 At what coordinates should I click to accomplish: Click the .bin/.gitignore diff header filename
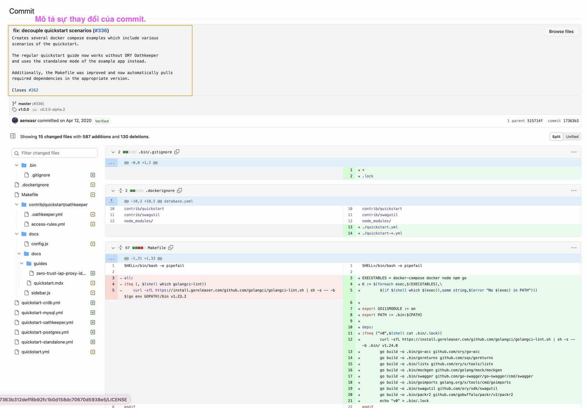[x=155, y=152]
